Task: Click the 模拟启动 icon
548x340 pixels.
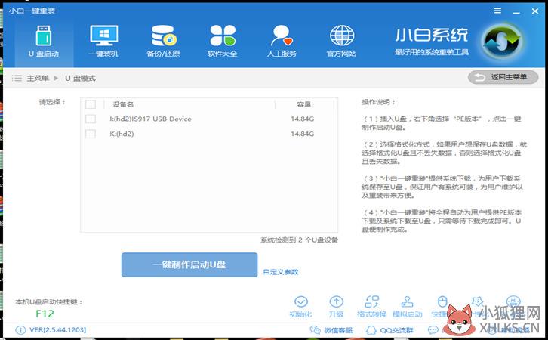Action: click(x=407, y=301)
